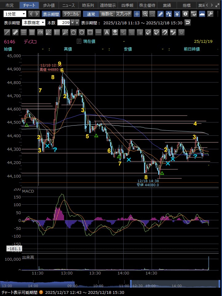Toggle the crosshair cursor button
The height and width of the screenshot is (296, 222).
pyautogui.click(x=137, y=14)
